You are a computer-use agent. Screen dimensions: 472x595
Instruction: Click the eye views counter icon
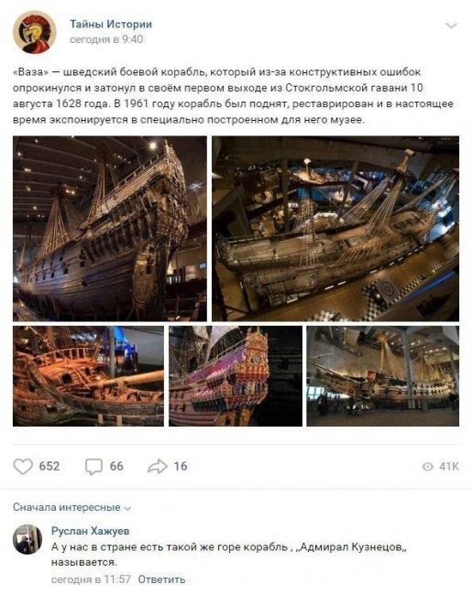[427, 467]
